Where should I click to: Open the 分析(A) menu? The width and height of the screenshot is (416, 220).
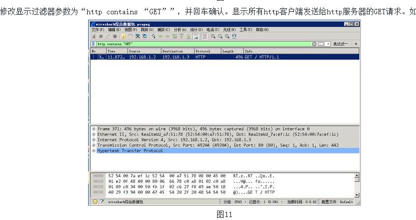[x=180, y=29]
